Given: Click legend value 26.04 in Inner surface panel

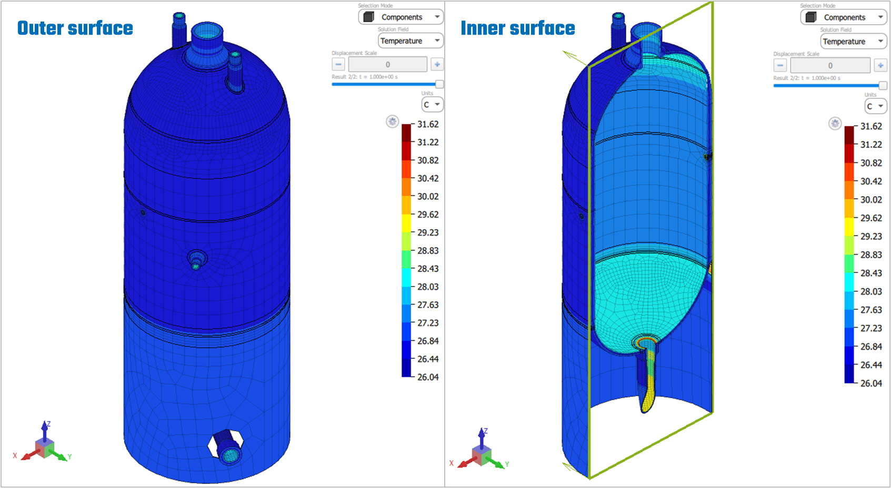Looking at the screenshot, I should (x=871, y=383).
